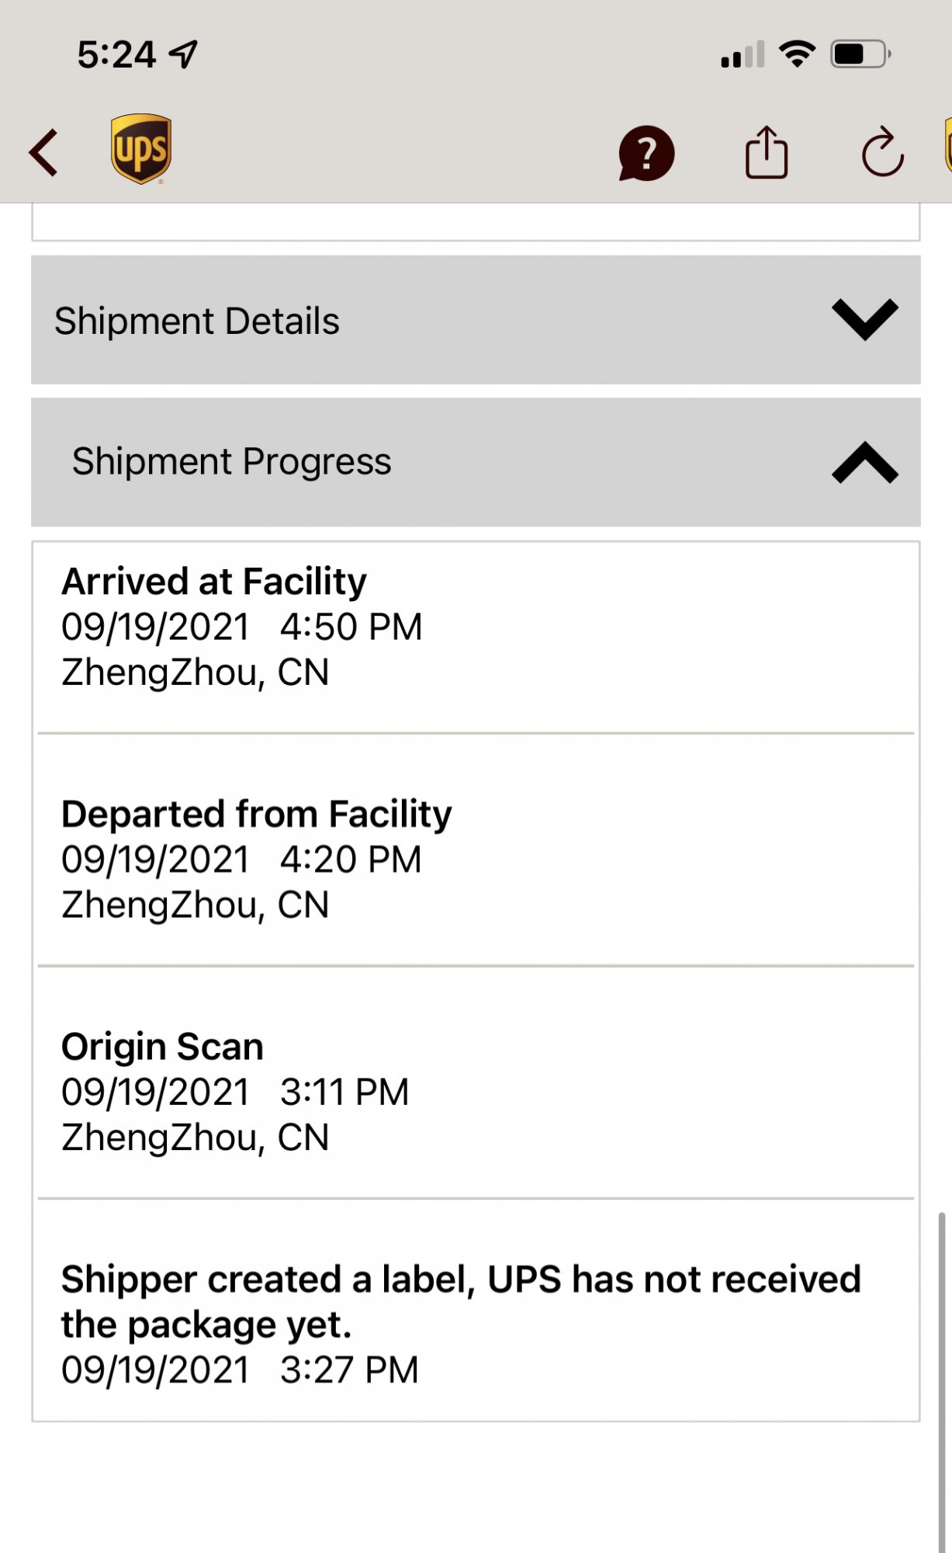Tap the location arrow in status bar

click(x=184, y=54)
